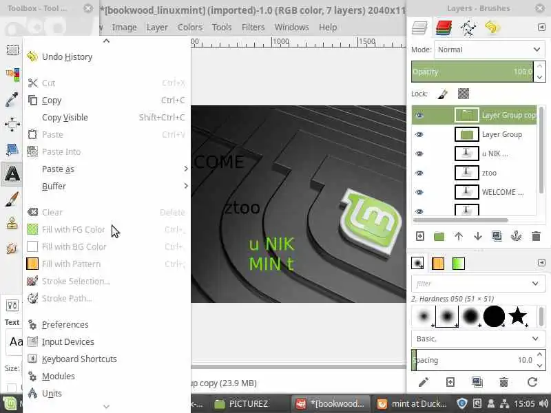The height and width of the screenshot is (413, 551).
Task: Select the Perspective transform tool
Action: pyautogui.click(x=12, y=149)
